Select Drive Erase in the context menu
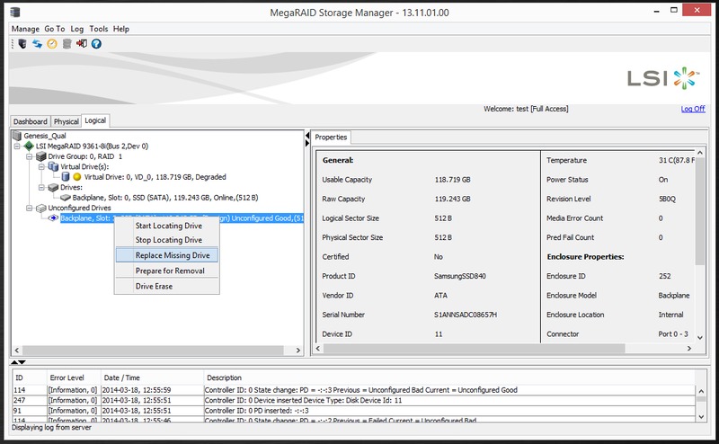 coord(154,286)
